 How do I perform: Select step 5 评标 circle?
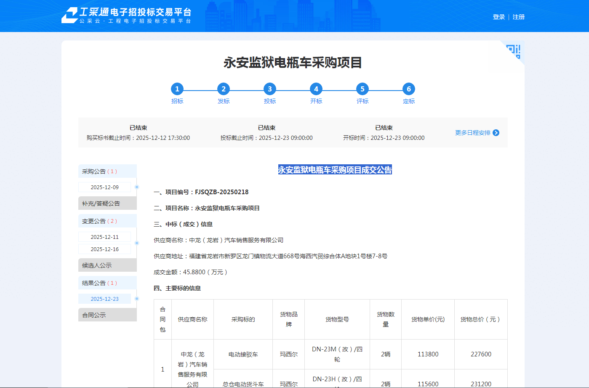click(x=362, y=89)
